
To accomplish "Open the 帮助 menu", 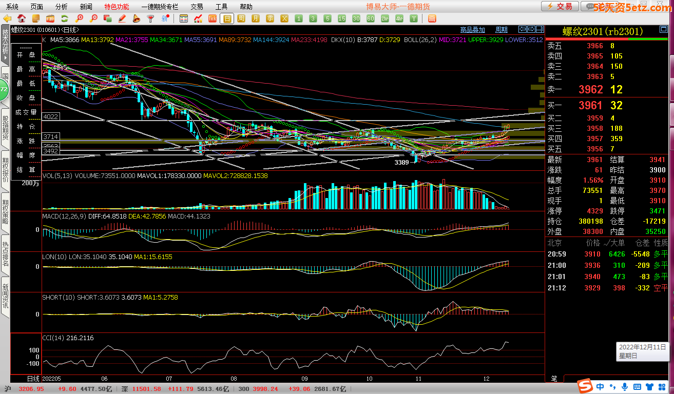I will pyautogui.click(x=246, y=7).
